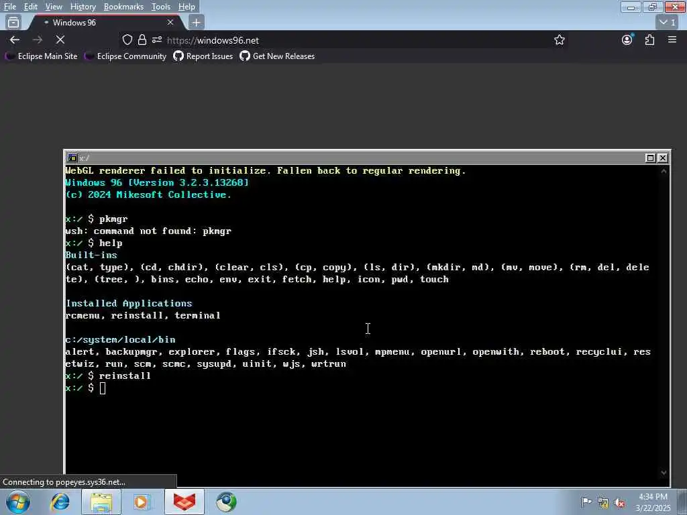Open the browser hamburger menu

[672, 40]
